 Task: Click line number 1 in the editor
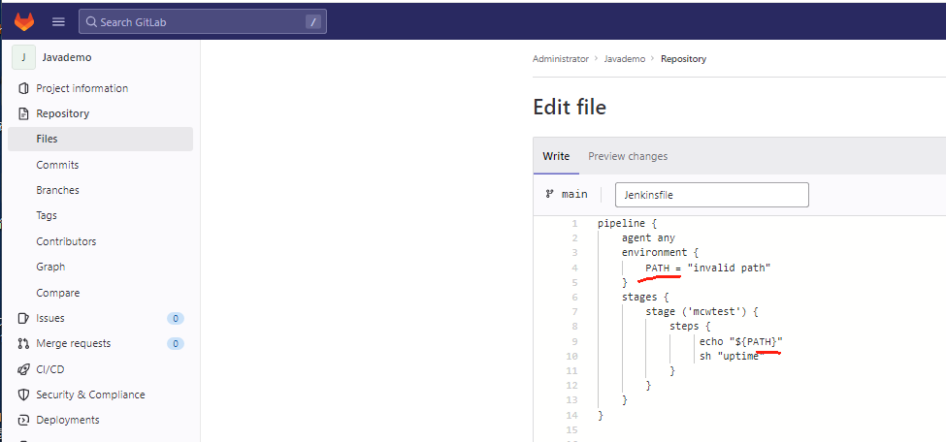pyautogui.click(x=575, y=223)
